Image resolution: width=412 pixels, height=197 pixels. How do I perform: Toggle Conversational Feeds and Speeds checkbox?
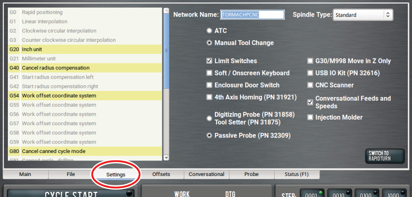point(310,102)
